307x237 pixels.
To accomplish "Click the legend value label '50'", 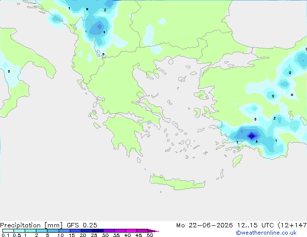I will tap(150, 235).
